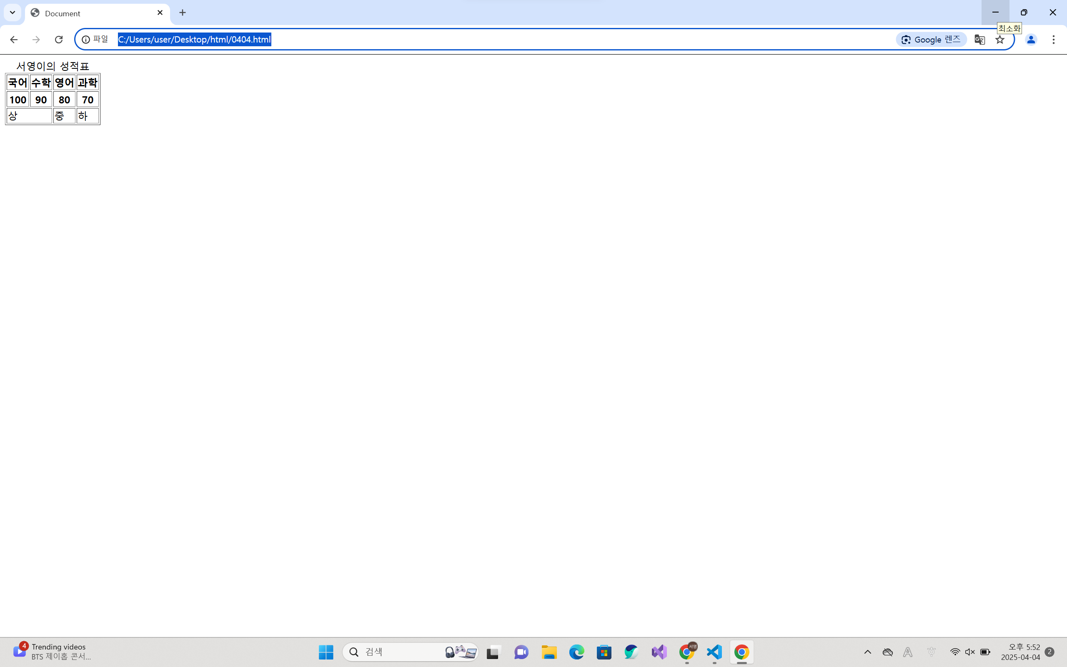Viewport: 1067px width, 667px height.
Task: Launch Visual Studio Code from taskbar
Action: [x=714, y=652]
